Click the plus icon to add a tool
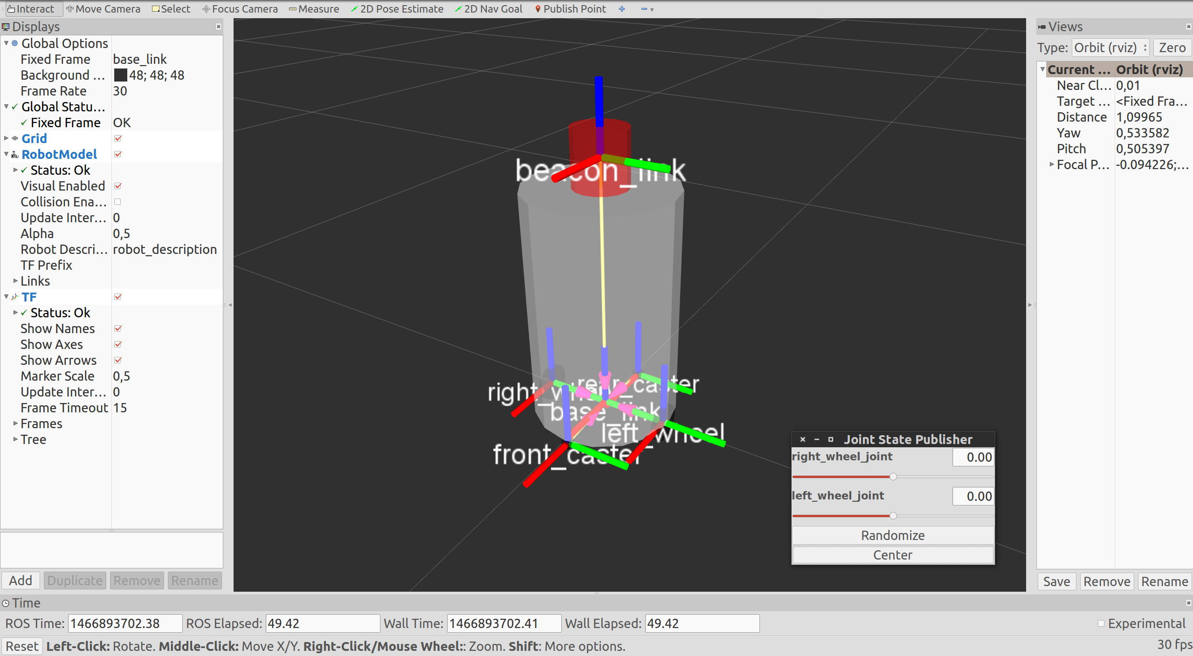Viewport: 1193px width, 656px height. pyautogui.click(x=622, y=8)
